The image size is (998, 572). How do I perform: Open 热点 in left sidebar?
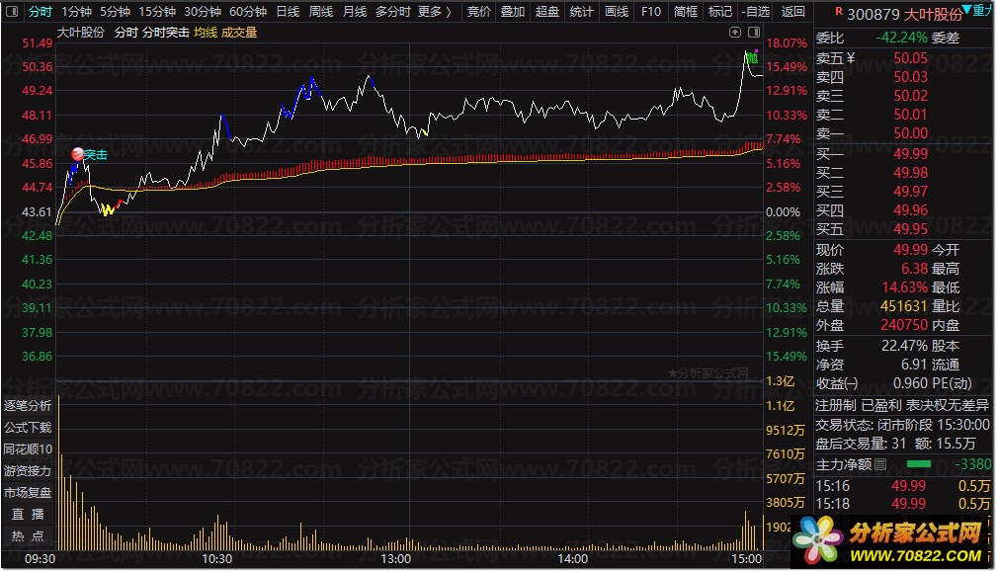coord(28,535)
